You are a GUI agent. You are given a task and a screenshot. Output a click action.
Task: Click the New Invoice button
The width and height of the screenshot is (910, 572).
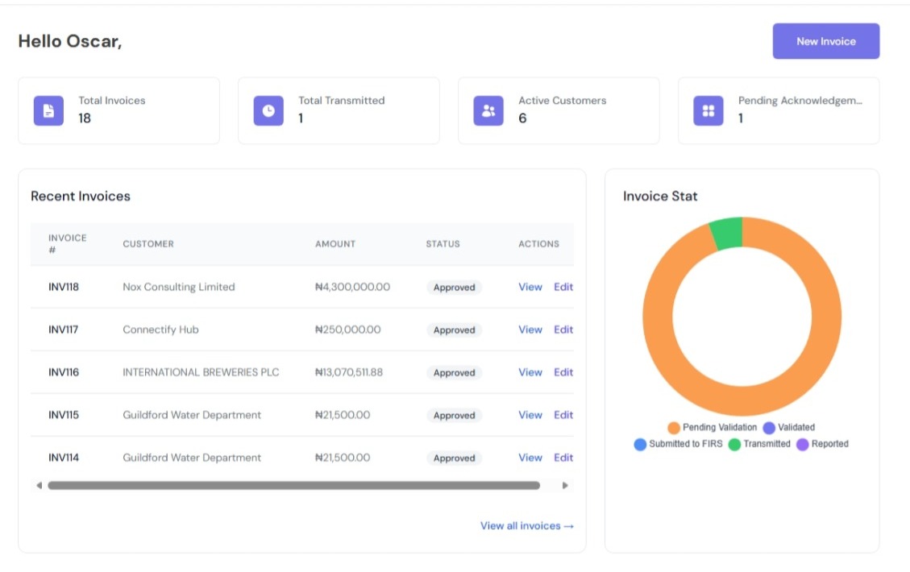(x=825, y=40)
